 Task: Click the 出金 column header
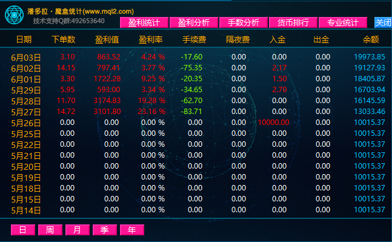tap(321, 39)
